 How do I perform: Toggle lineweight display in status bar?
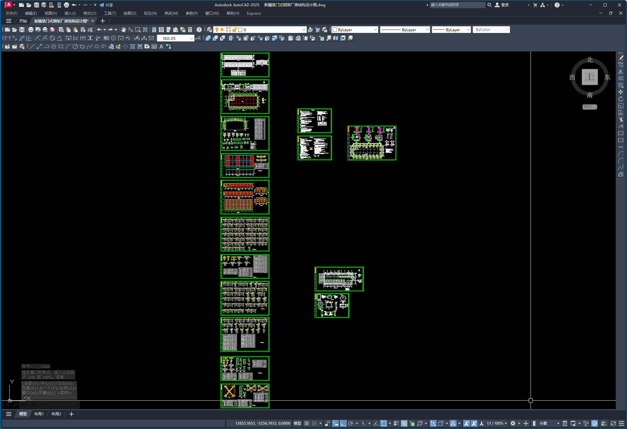[396, 423]
